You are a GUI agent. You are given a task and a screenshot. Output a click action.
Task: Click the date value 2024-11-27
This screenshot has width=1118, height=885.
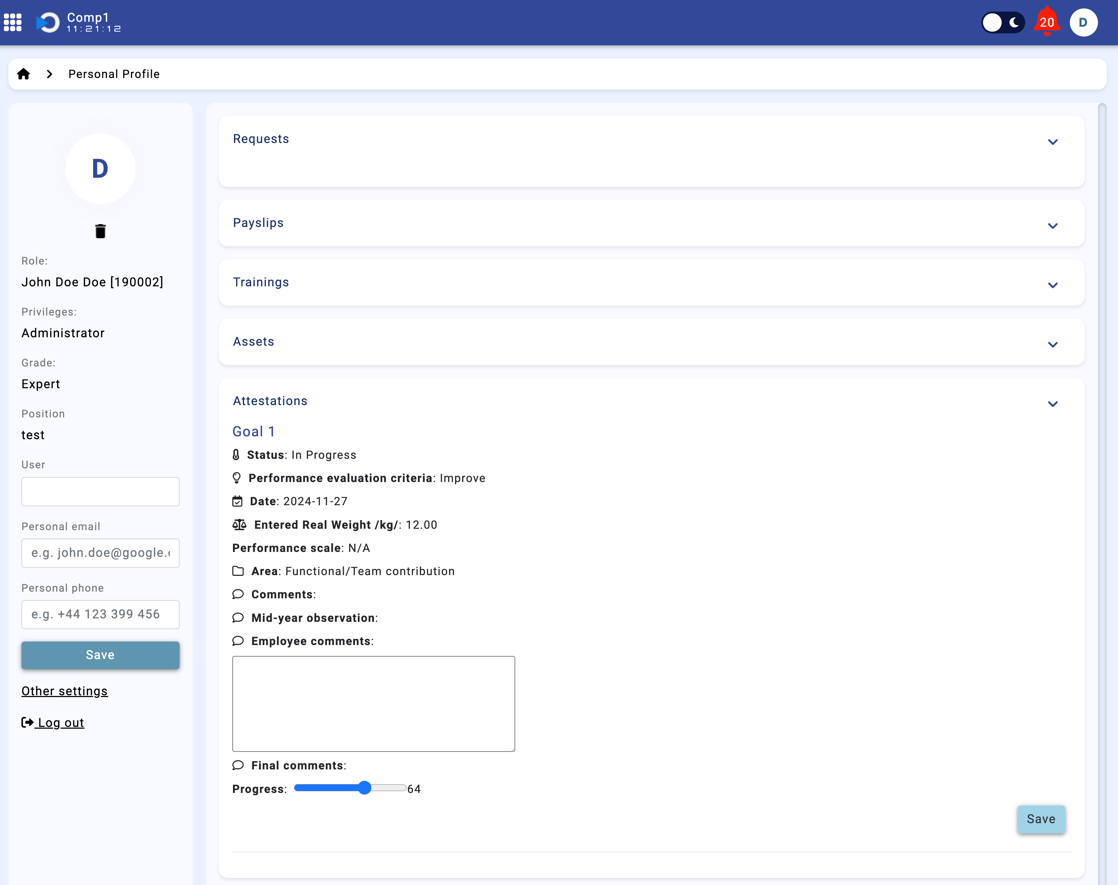click(x=316, y=501)
